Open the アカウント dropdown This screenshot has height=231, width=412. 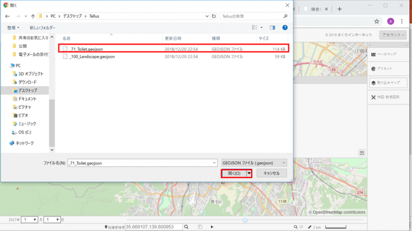(x=393, y=35)
